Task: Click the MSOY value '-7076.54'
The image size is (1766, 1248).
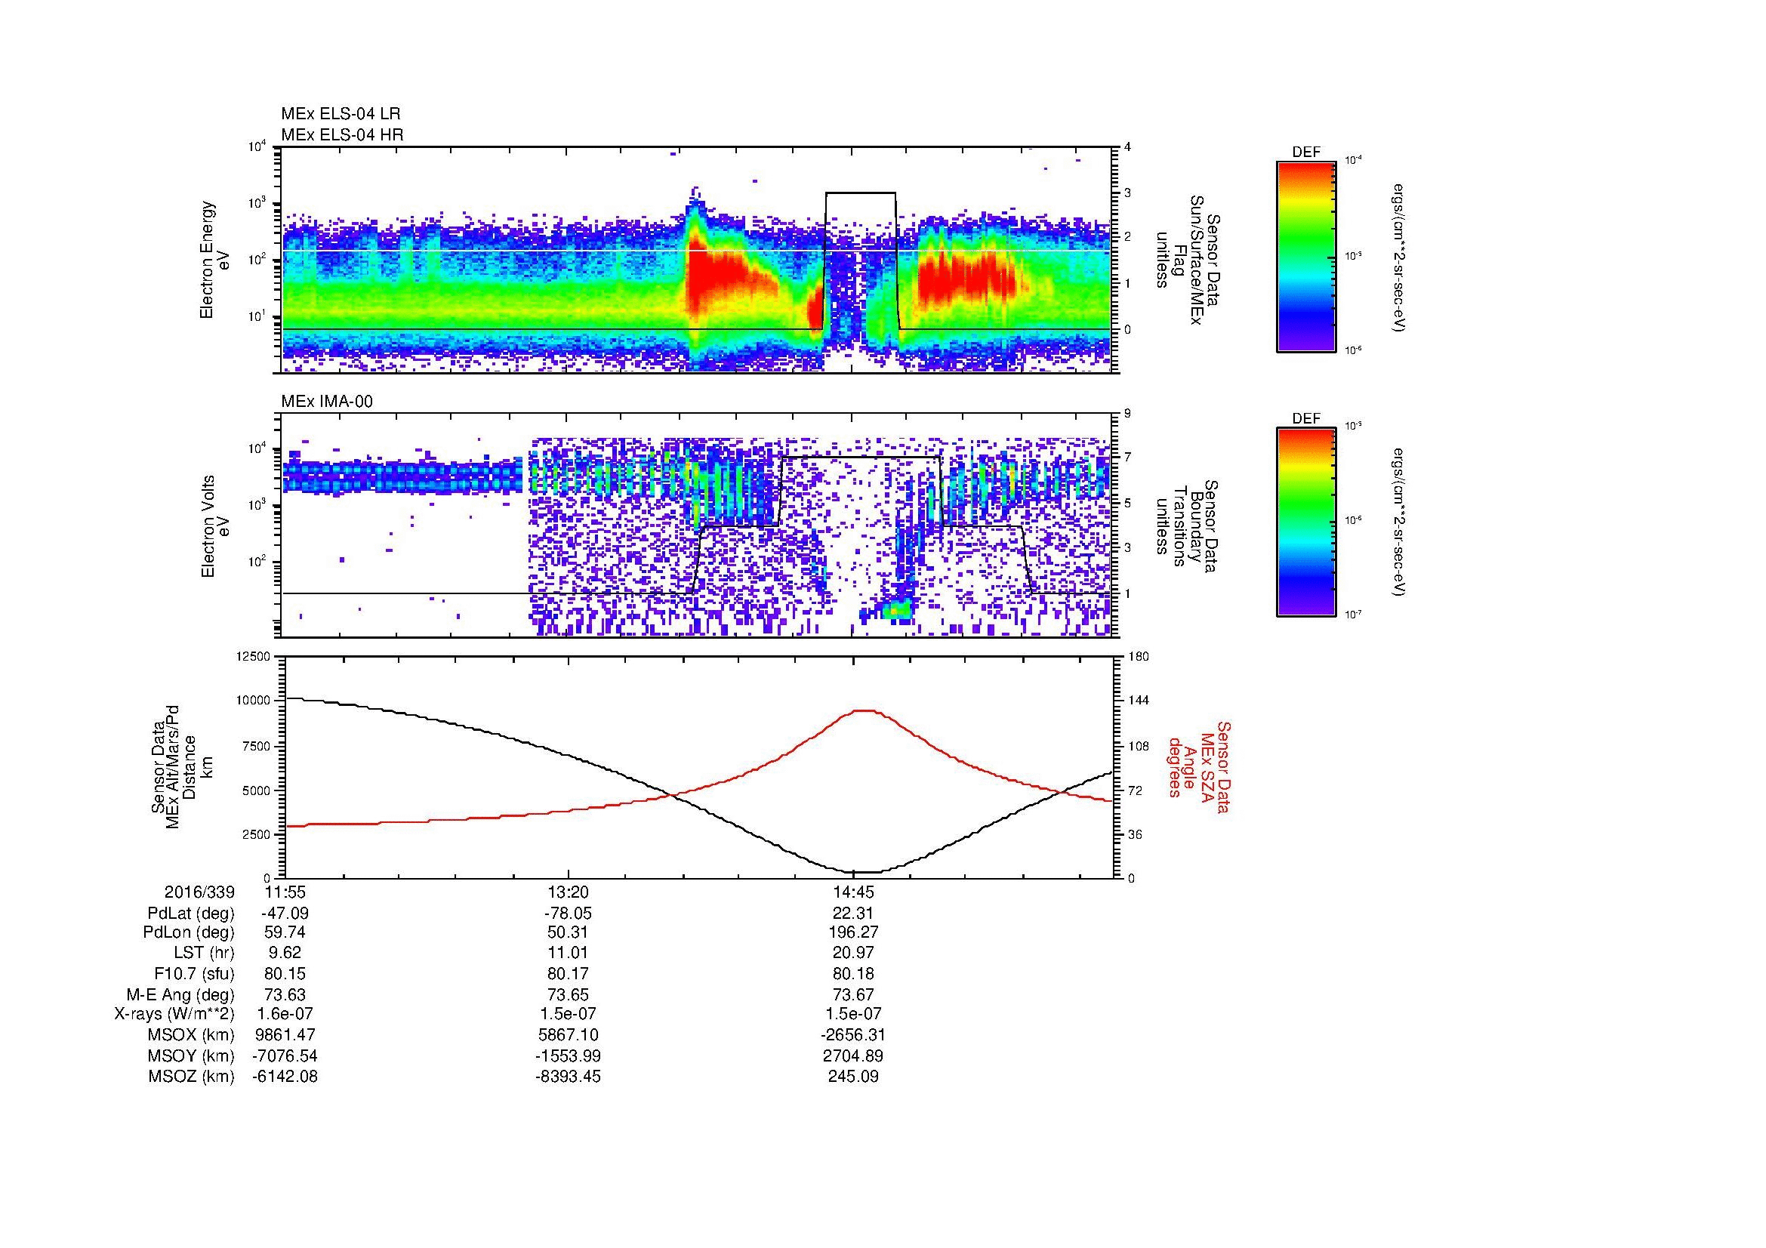Action: click(285, 1055)
